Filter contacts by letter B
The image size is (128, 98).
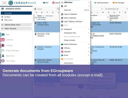[42, 12]
